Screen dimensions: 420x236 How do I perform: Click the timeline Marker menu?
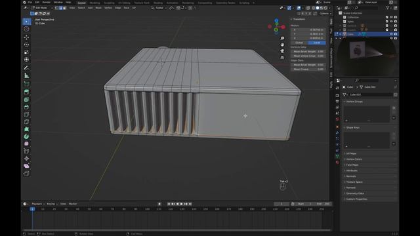[x=73, y=204]
